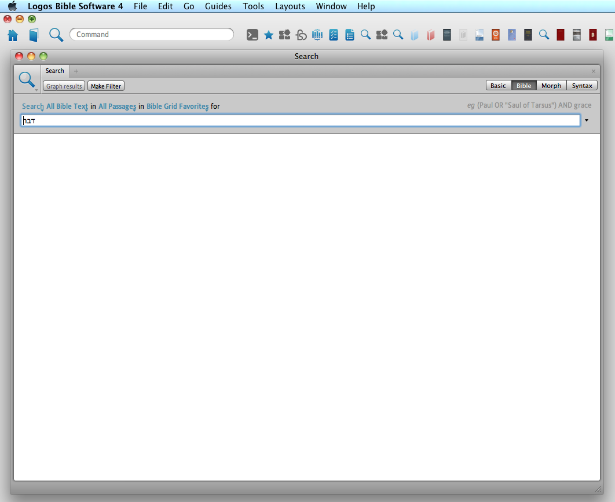Open the All Bible Text dropdown

(x=67, y=107)
